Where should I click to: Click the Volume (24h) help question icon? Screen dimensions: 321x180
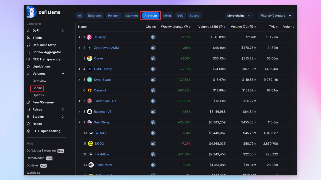(x=221, y=27)
